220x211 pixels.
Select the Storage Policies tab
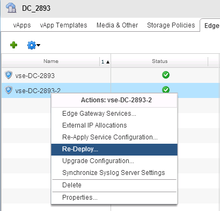[171, 25]
